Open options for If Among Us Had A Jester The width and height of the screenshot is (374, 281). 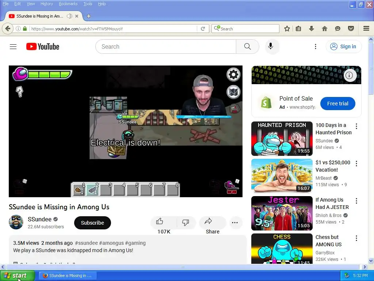356,201
